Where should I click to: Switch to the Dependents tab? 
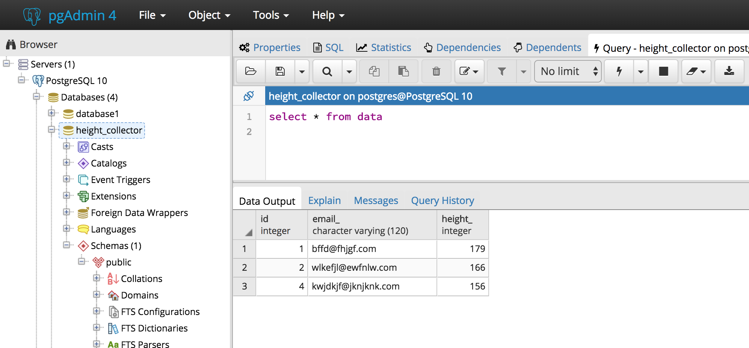[548, 48]
